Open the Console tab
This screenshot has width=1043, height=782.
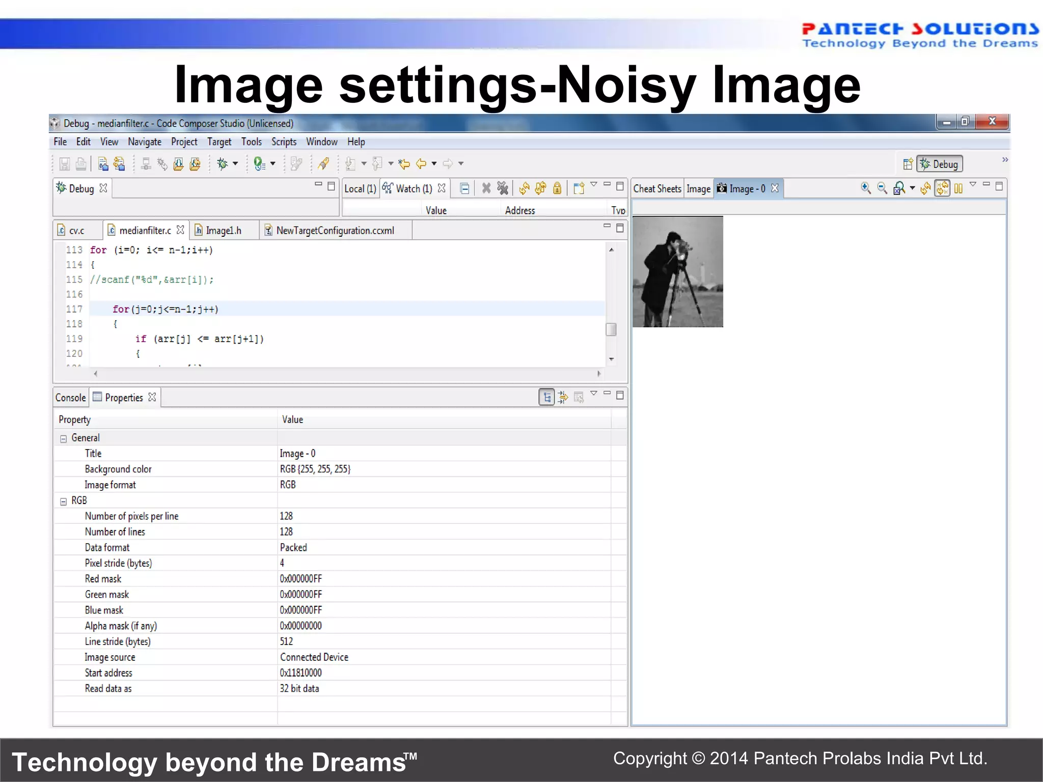[x=70, y=398]
